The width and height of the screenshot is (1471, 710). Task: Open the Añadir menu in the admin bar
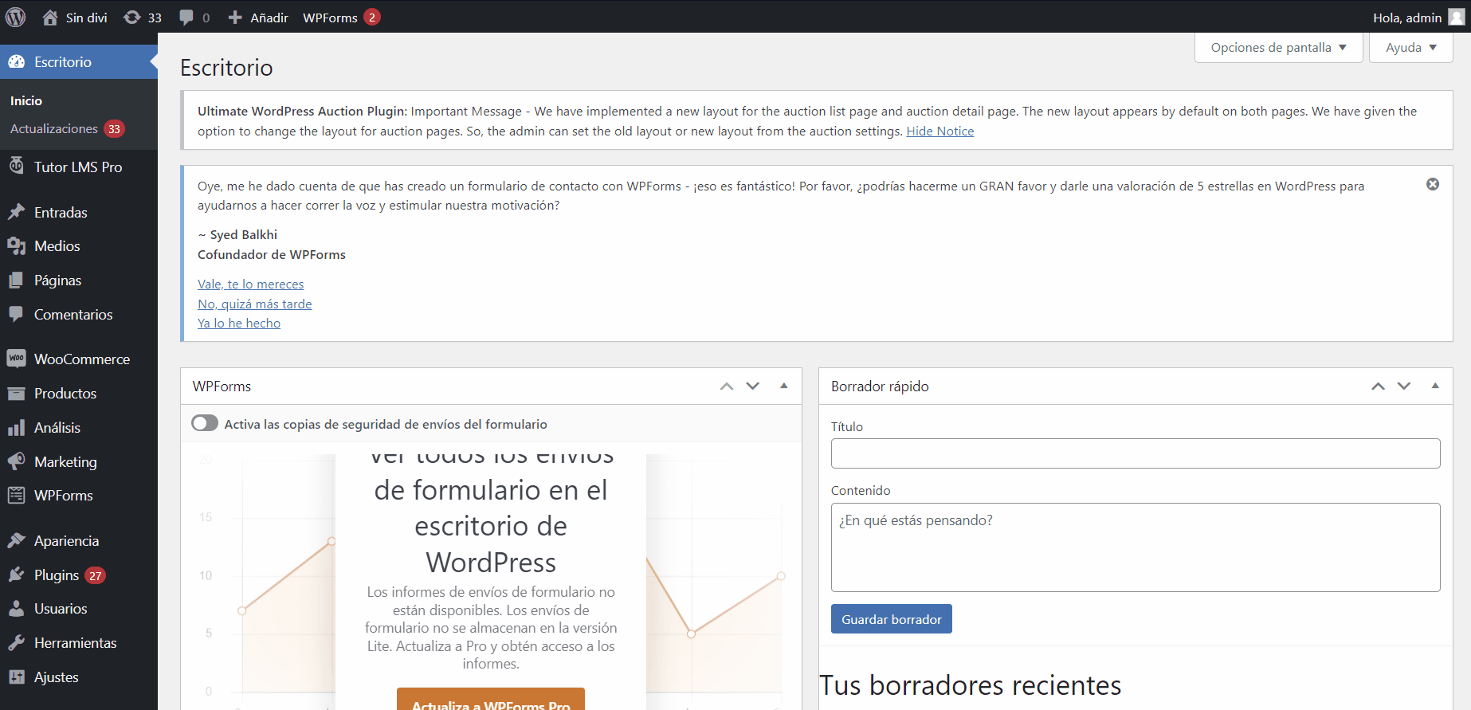258,18
